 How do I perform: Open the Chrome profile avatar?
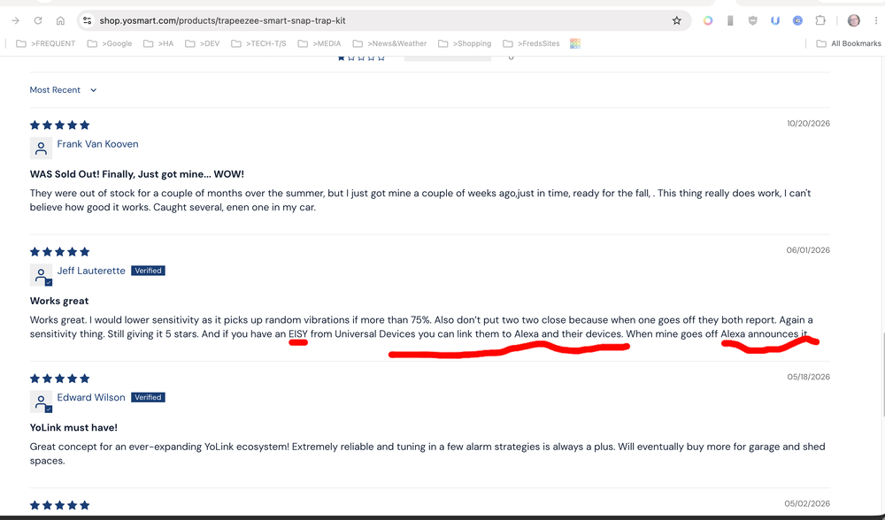point(853,21)
